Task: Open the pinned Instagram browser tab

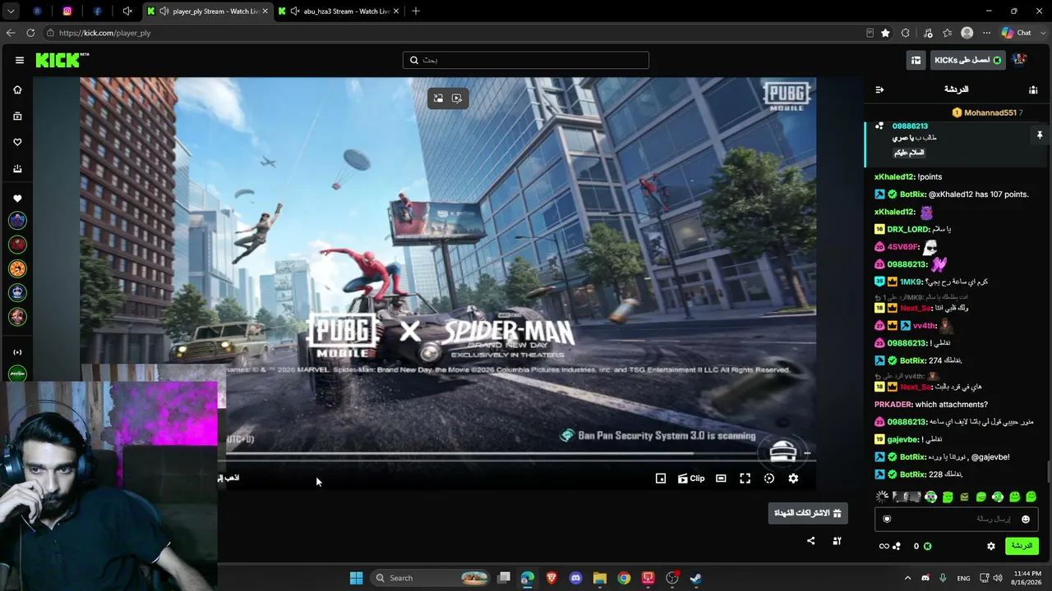Action: (x=67, y=11)
